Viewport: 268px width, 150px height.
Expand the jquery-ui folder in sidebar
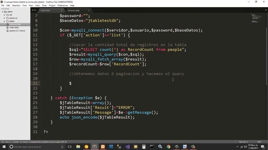tap(5, 18)
